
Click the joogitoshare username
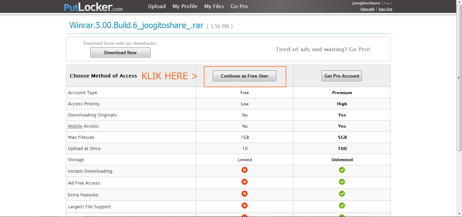point(366,3)
